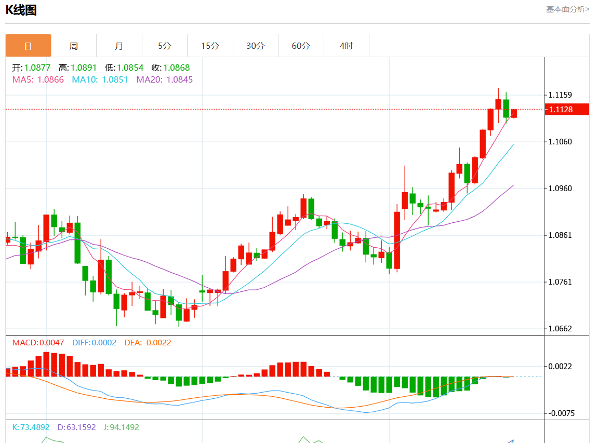Screen dimensions: 598x443
Task: Click the MA10 indicator label
Action: click(x=100, y=79)
